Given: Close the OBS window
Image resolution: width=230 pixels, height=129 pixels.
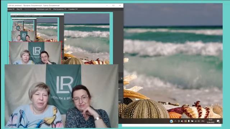Looking at the screenshot, I should [x=120, y=5].
